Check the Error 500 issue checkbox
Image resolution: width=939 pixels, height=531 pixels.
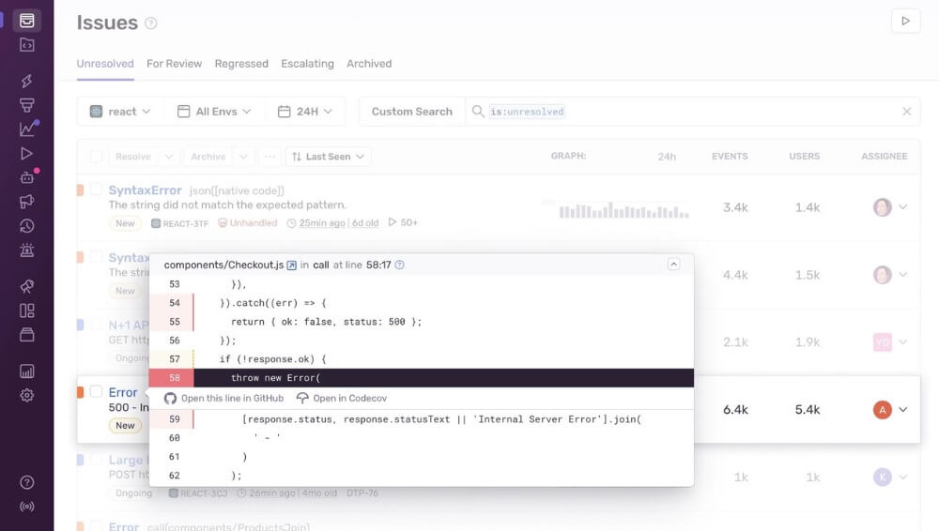[96, 391]
